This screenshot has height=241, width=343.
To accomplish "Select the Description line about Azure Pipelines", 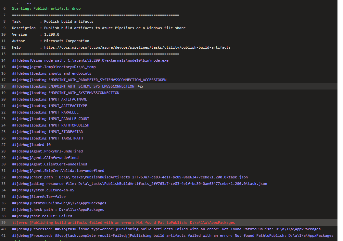I will click(x=99, y=28).
